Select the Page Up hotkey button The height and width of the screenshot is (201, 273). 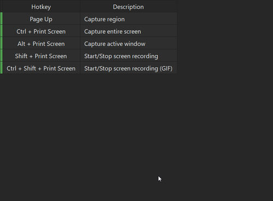41,19
